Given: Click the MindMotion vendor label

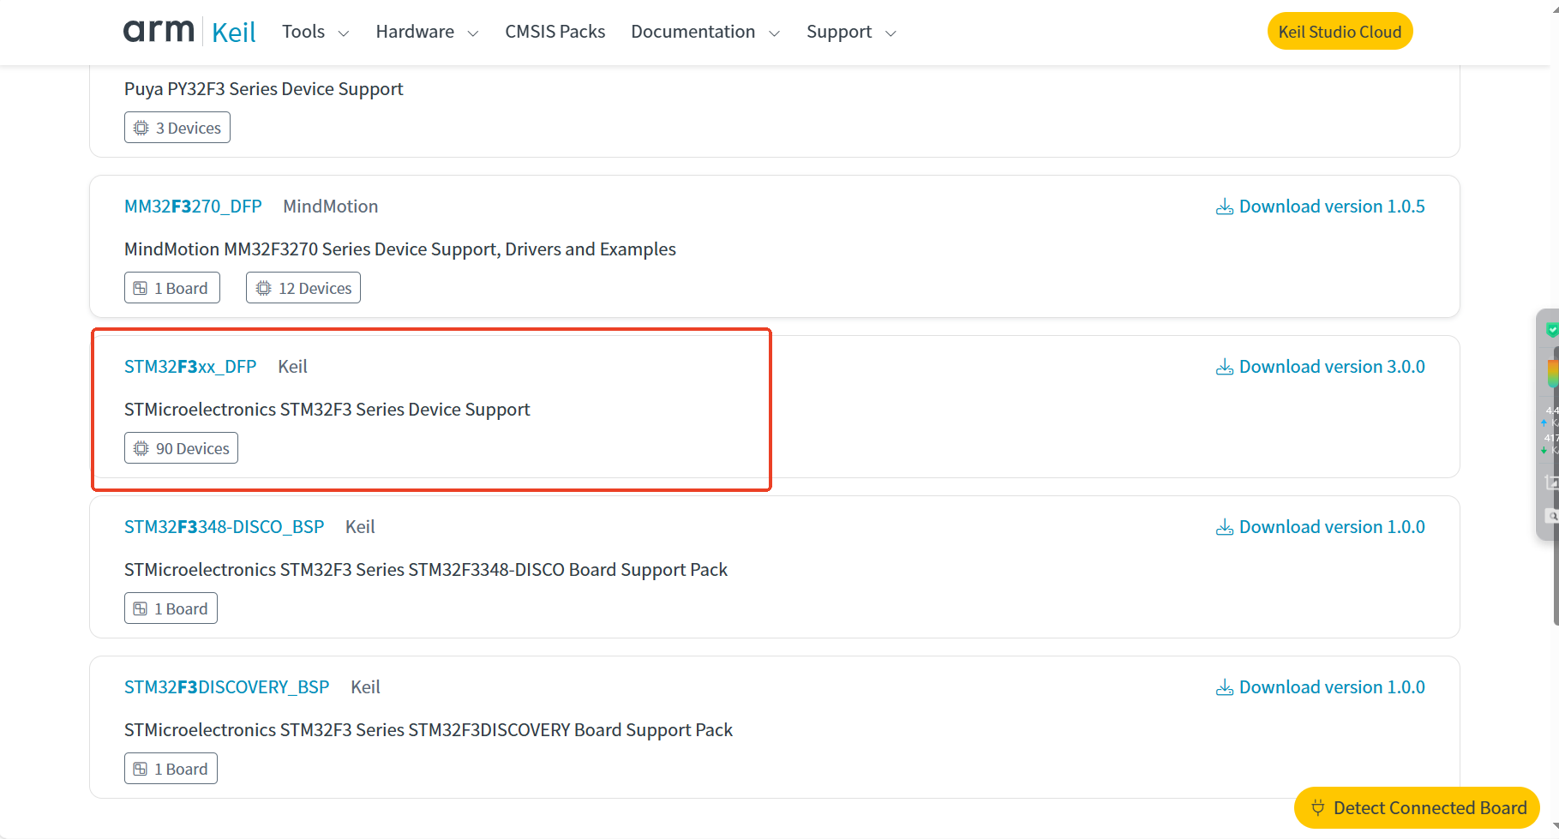Looking at the screenshot, I should coord(331,207).
